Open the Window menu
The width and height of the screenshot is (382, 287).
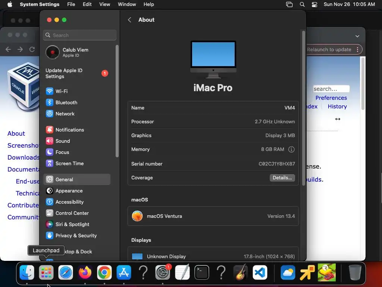point(127,4)
